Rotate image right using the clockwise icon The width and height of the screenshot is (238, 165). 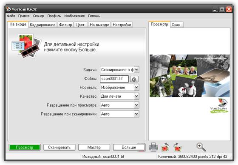(x=178, y=147)
